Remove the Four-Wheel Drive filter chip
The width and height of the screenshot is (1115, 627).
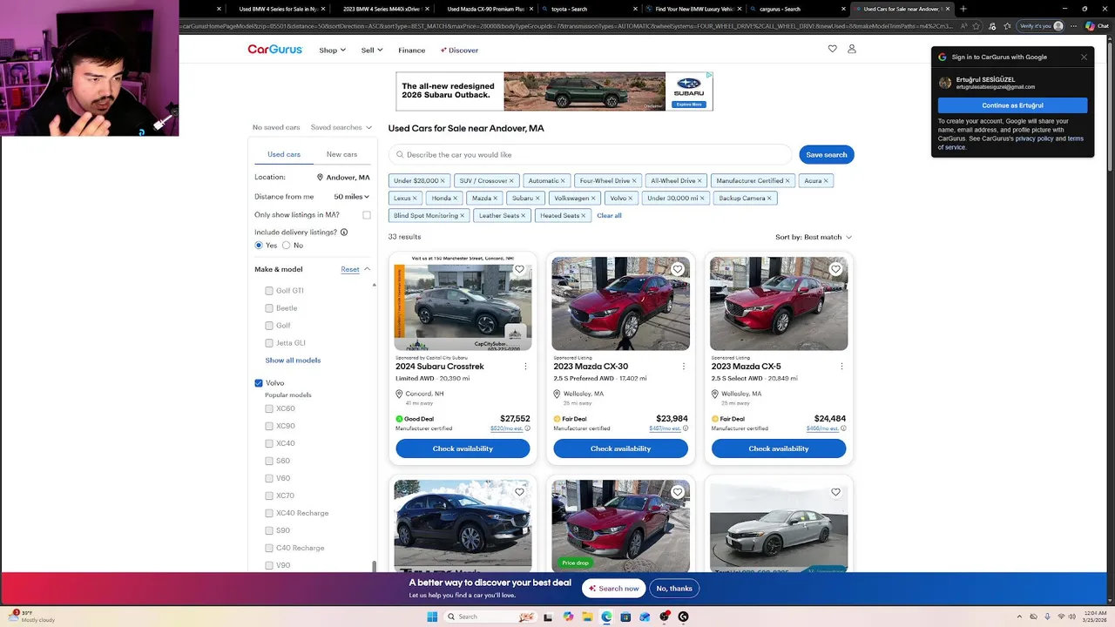[x=634, y=180]
